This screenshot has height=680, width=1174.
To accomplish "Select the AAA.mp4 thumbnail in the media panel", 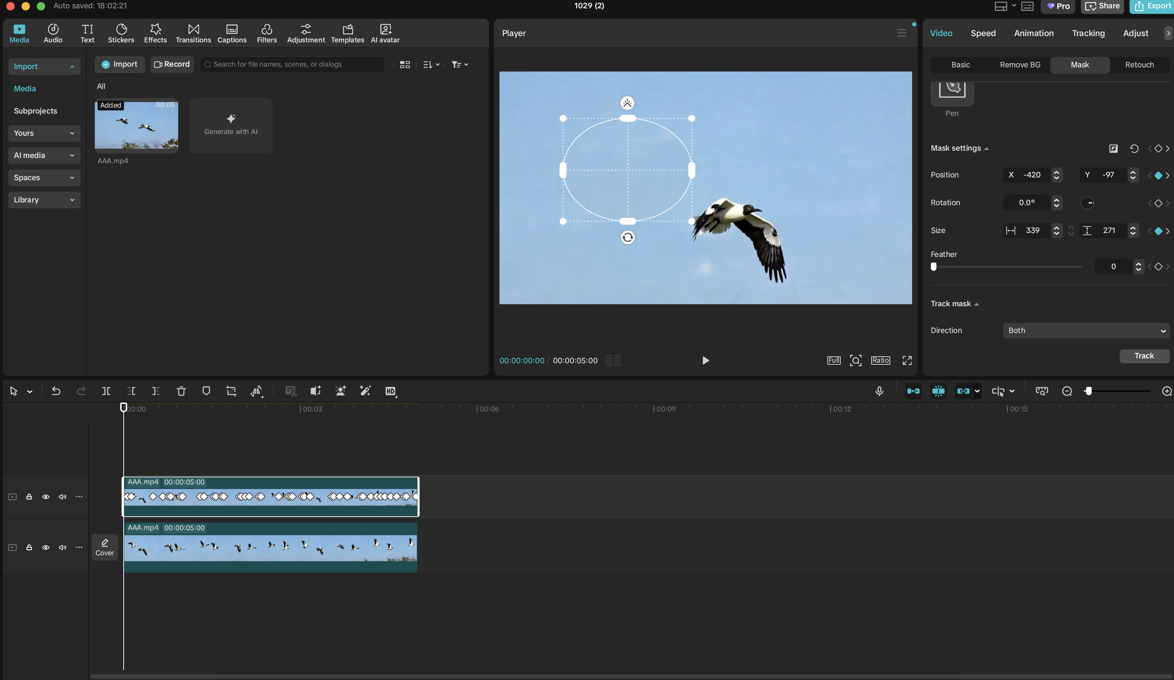I will click(x=136, y=126).
